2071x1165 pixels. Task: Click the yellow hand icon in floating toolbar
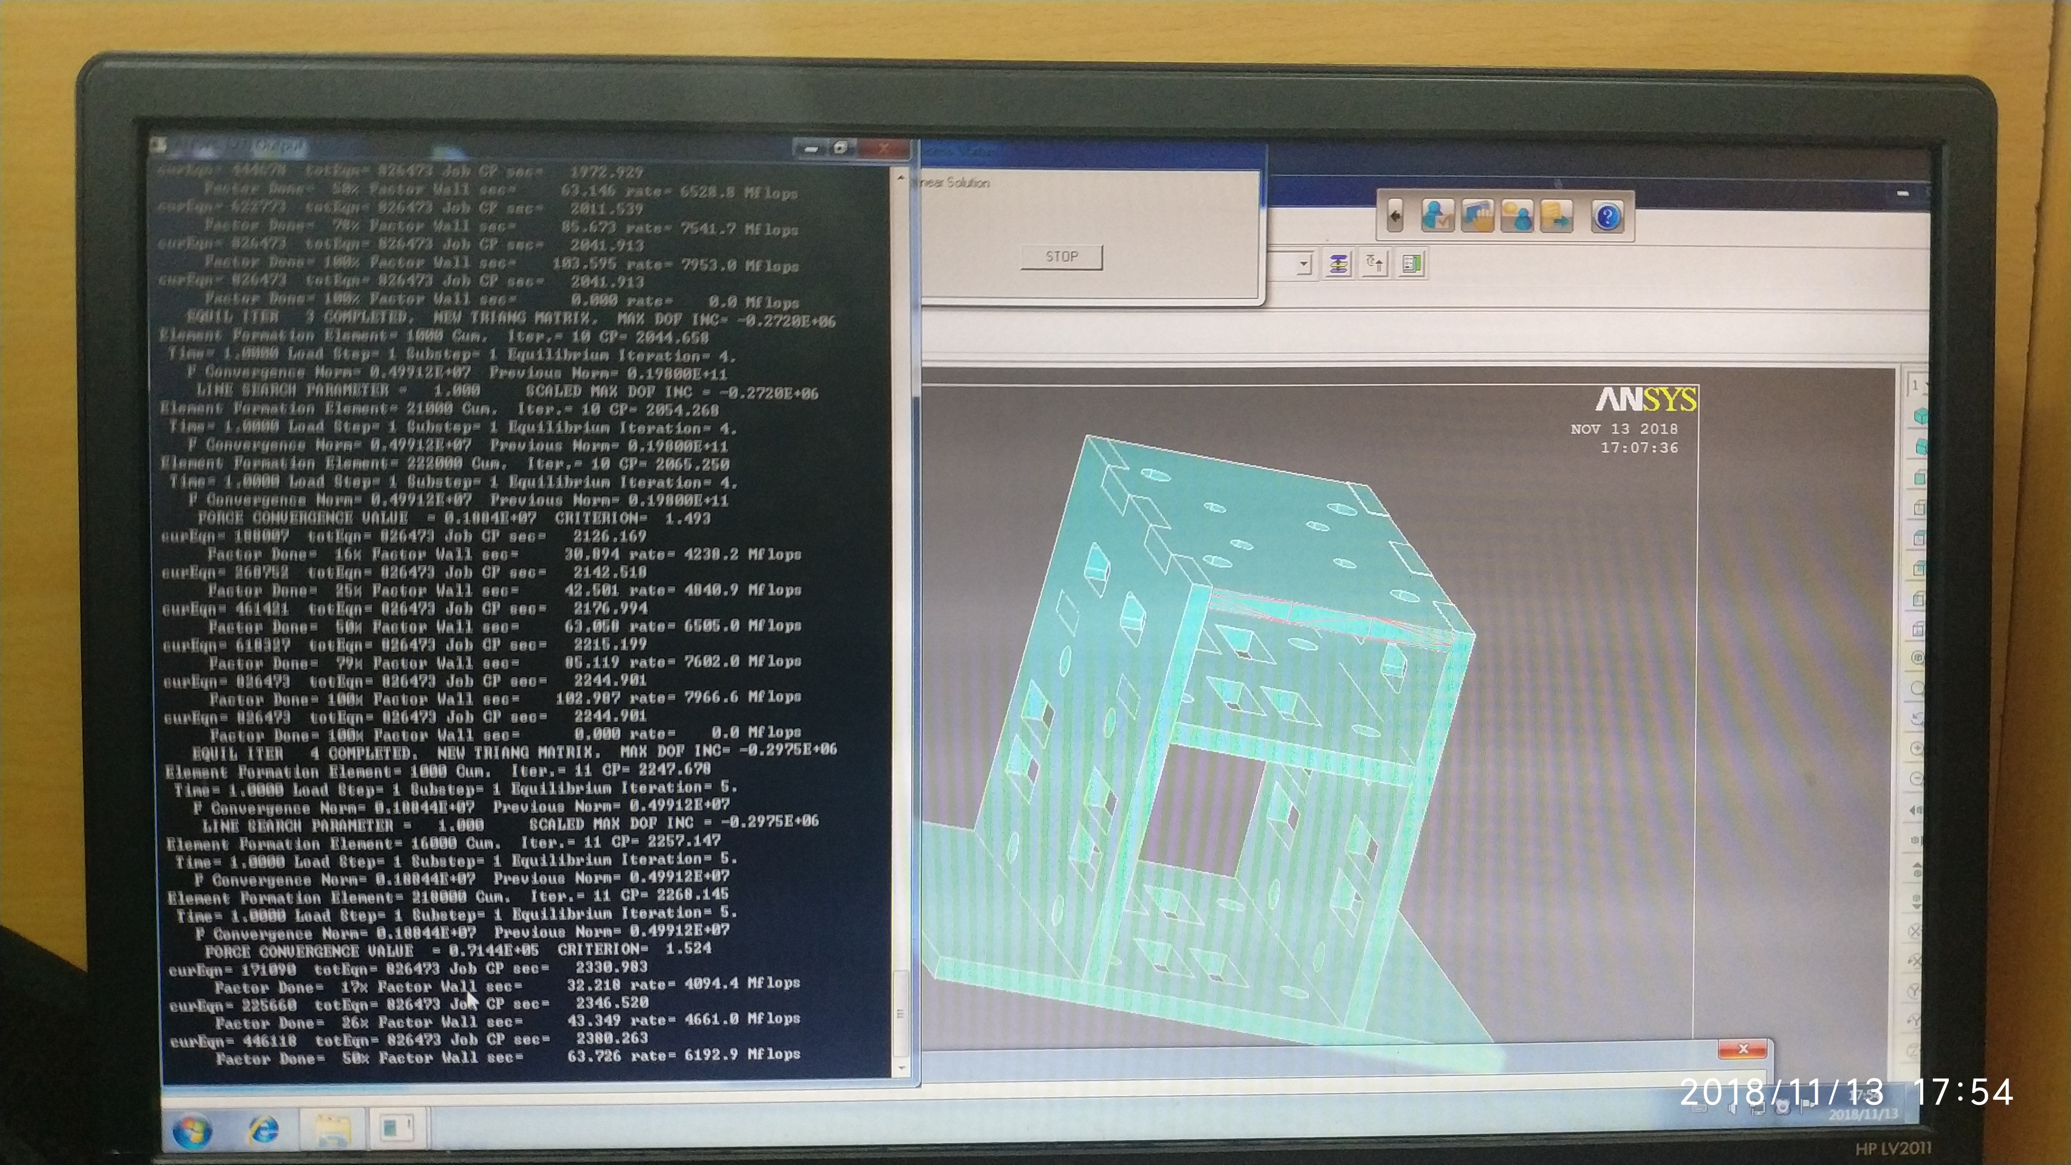pos(1478,215)
